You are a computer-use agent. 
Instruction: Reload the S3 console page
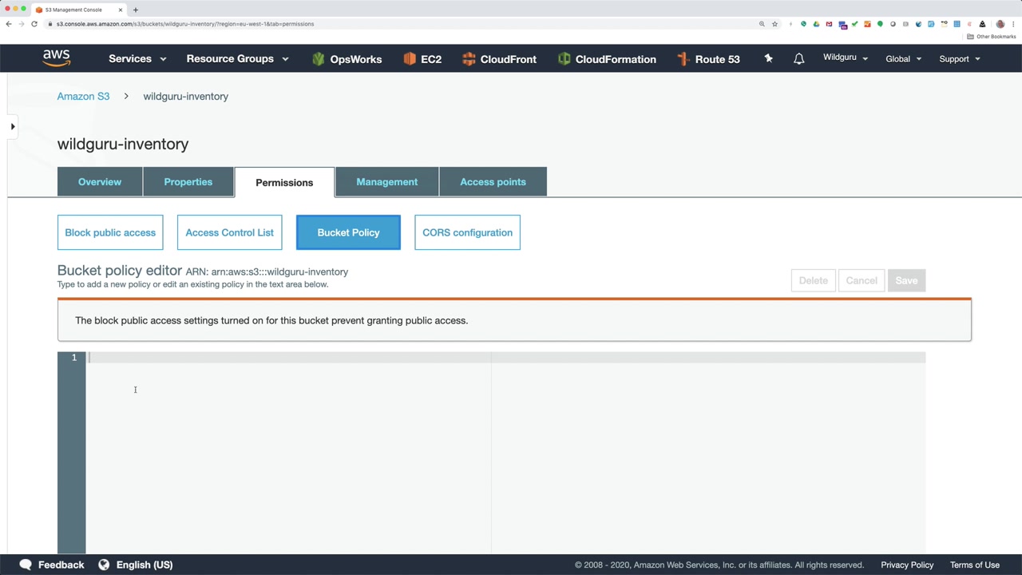click(x=34, y=24)
